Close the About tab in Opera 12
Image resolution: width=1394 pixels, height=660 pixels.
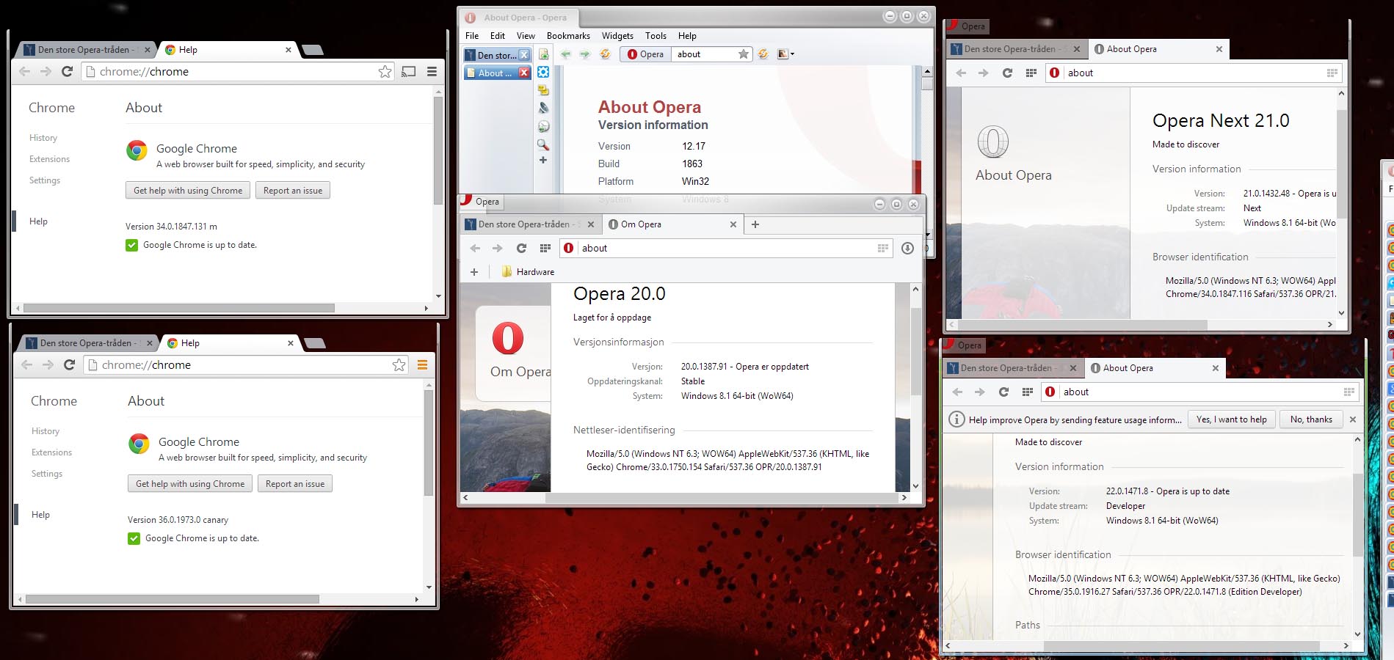coord(523,73)
